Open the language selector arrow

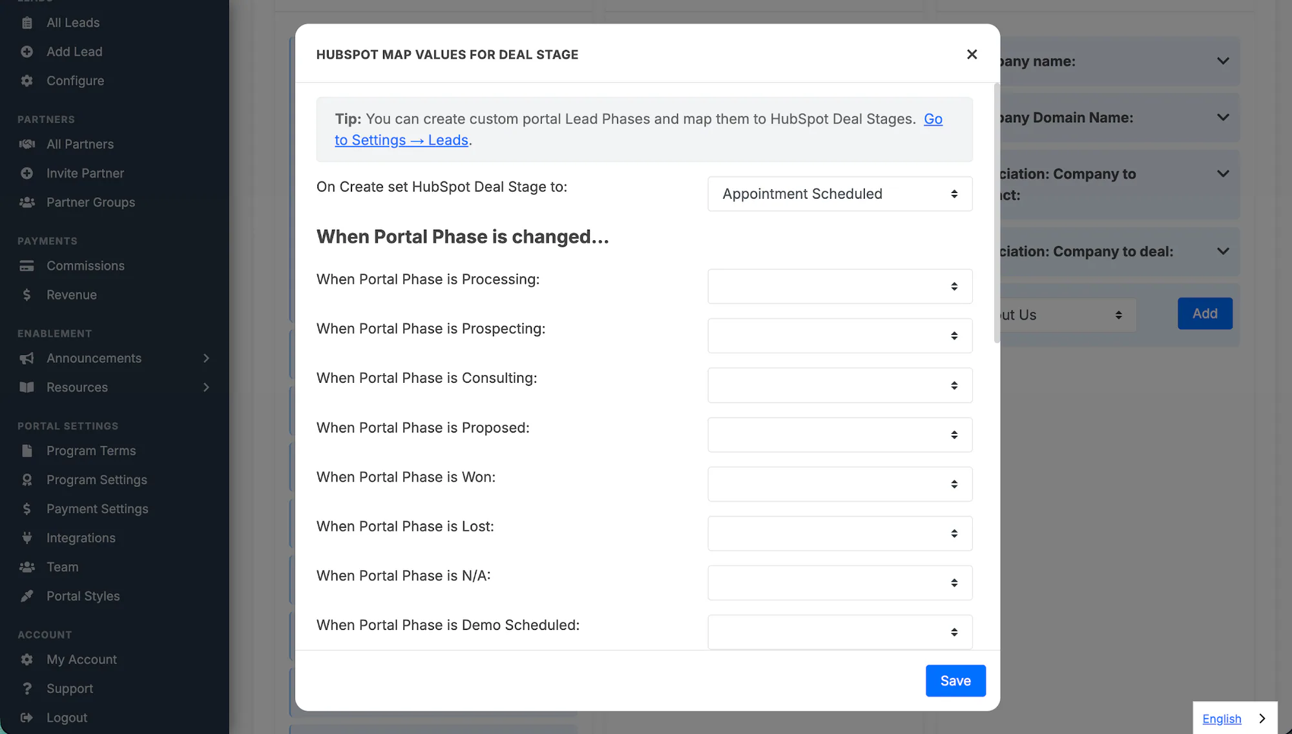pyautogui.click(x=1262, y=719)
